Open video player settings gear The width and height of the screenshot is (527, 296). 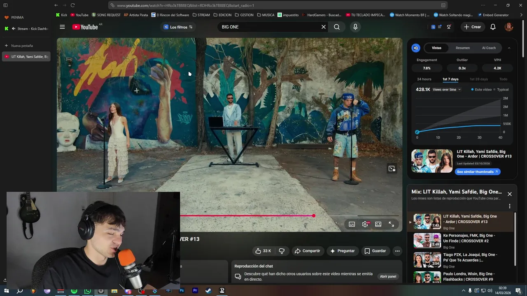click(365, 224)
